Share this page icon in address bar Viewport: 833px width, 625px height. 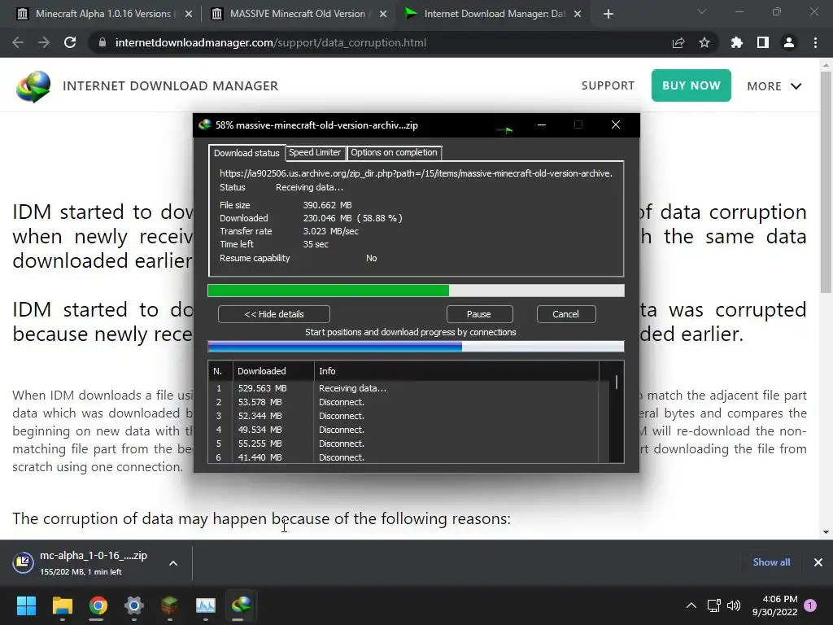coord(678,42)
